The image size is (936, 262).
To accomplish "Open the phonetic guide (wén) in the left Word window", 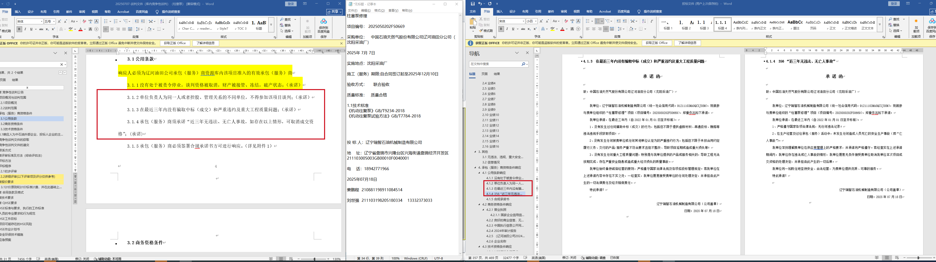I will 91,21.
